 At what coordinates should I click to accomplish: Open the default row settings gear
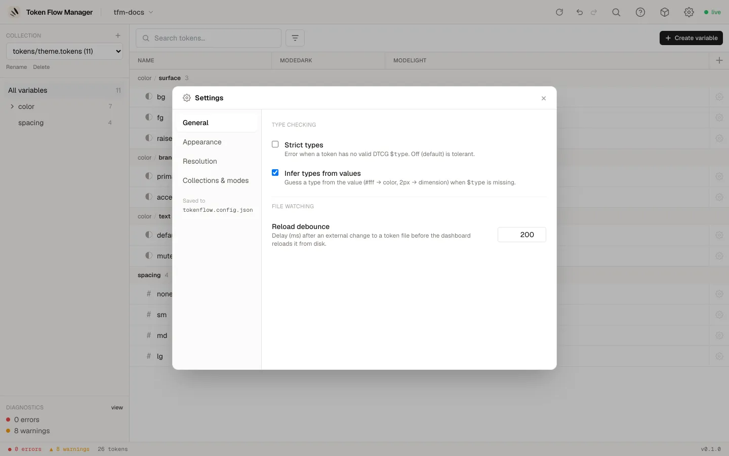719,235
